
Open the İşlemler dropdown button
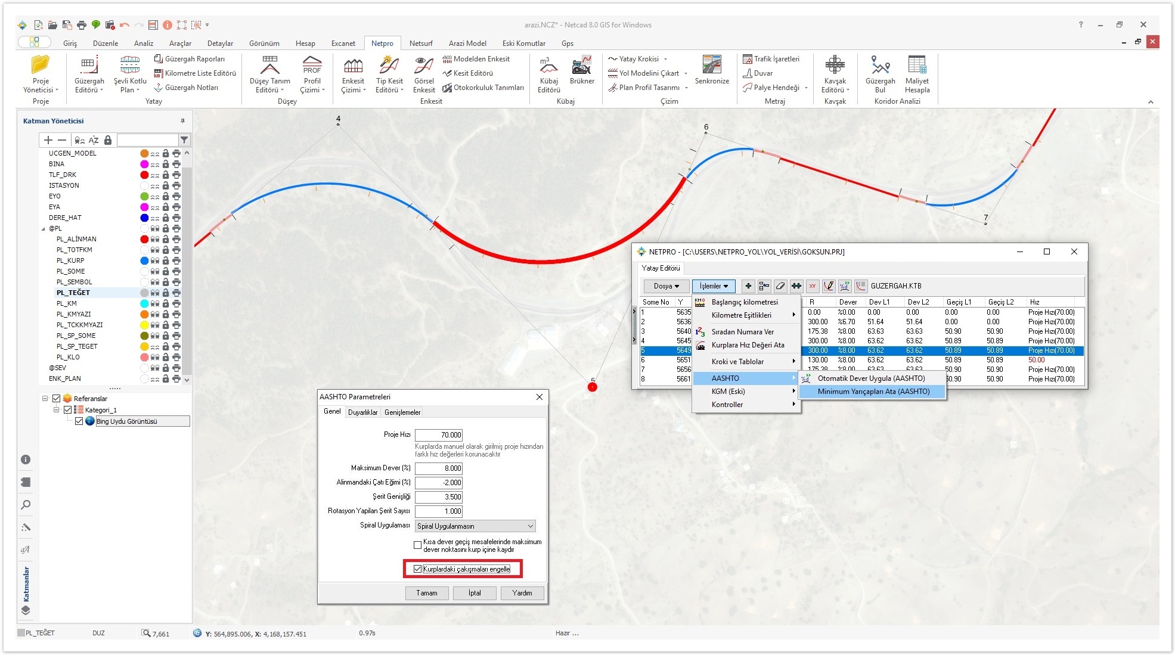714,286
